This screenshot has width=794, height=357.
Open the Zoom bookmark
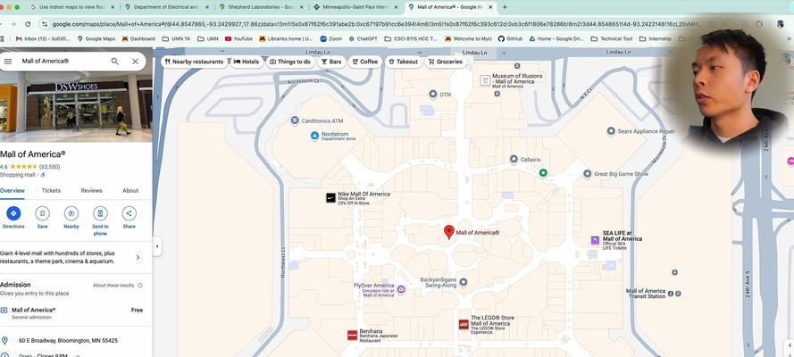tap(331, 38)
